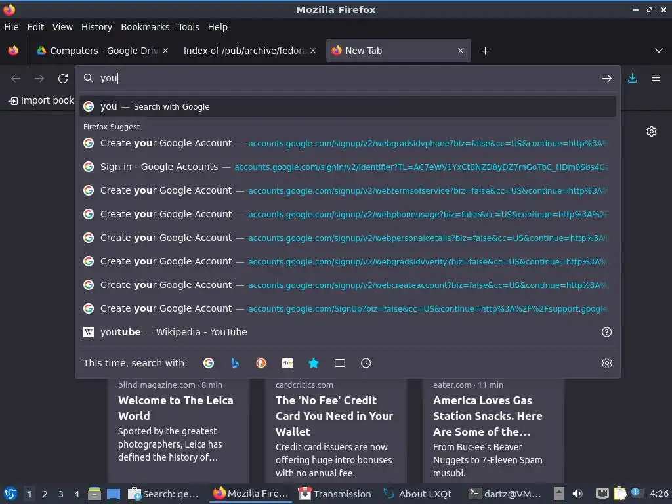Switch to Transmission taskbar window
Image resolution: width=672 pixels, height=504 pixels.
pyautogui.click(x=335, y=493)
